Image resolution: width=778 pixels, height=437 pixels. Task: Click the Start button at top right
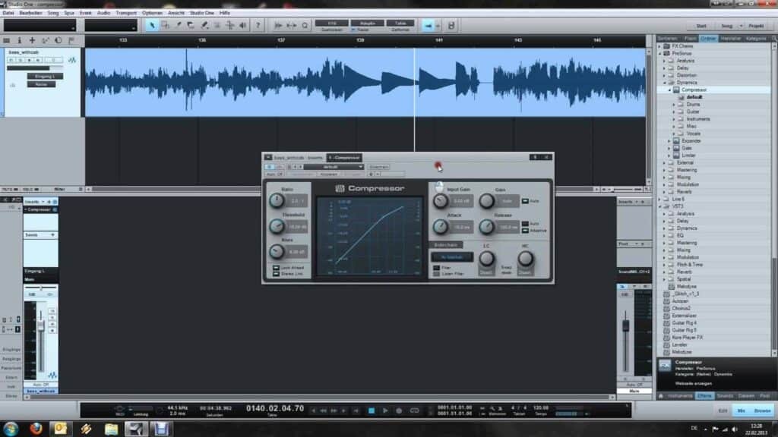(701, 26)
